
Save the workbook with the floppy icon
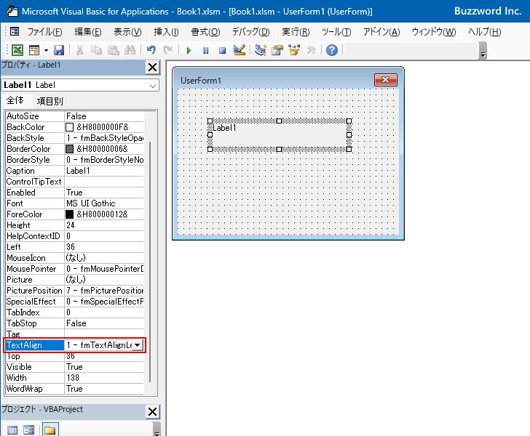59,50
